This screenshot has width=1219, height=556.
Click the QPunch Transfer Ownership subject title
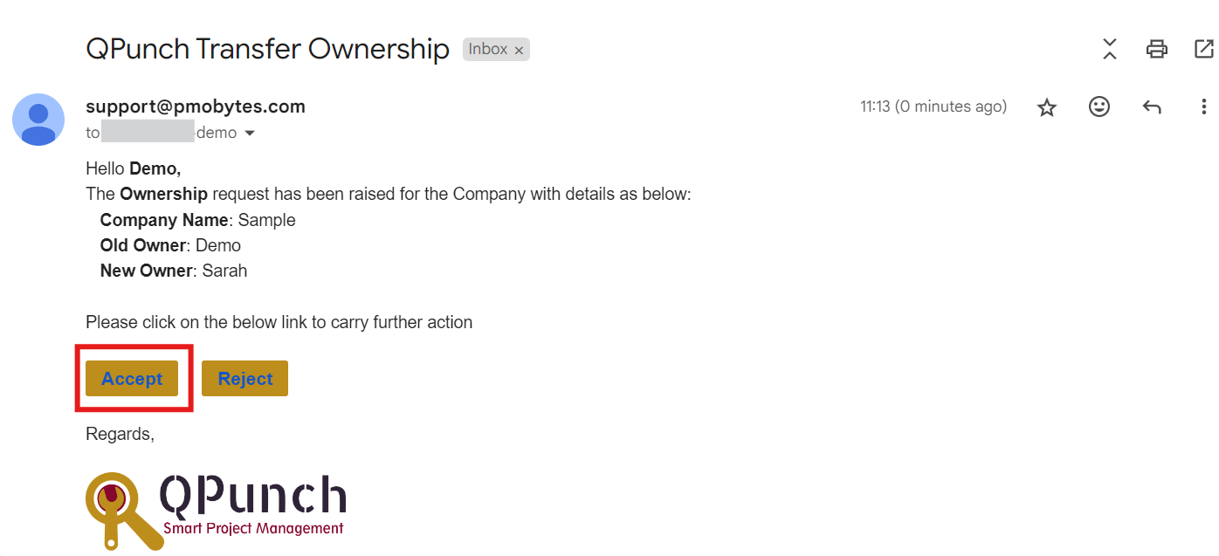(267, 49)
